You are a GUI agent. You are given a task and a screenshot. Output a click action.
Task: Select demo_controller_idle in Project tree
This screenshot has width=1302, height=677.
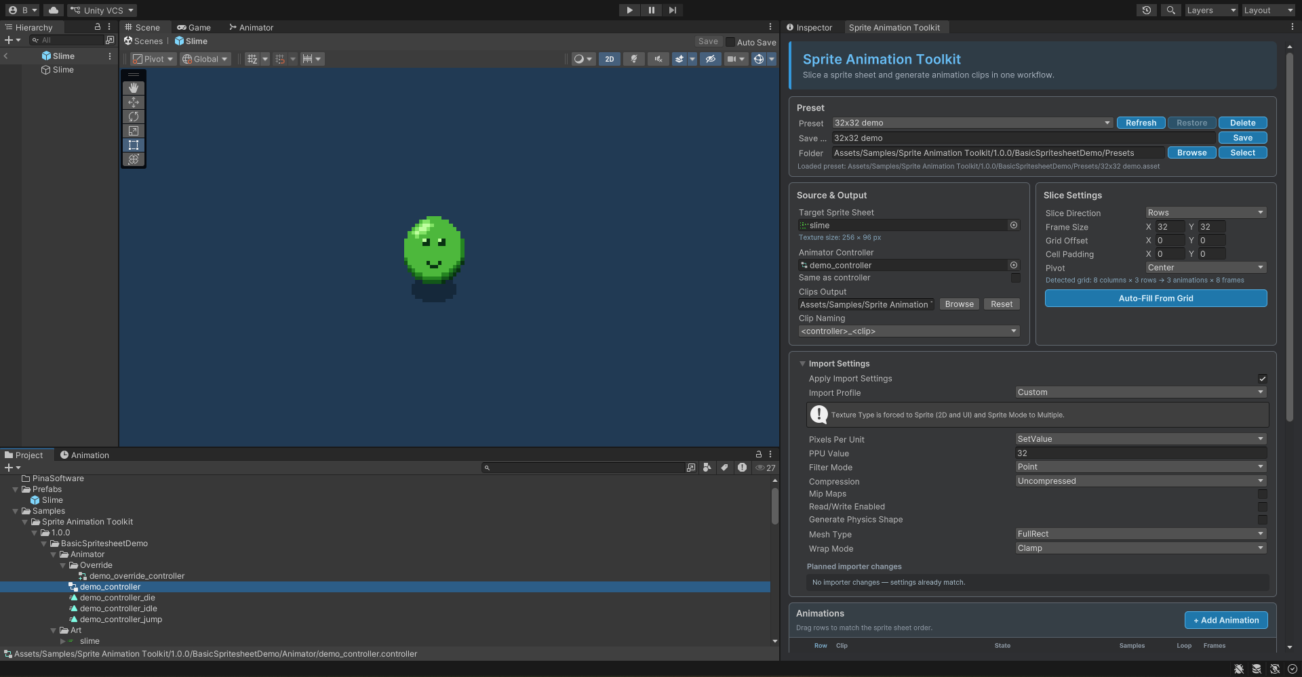(119, 609)
